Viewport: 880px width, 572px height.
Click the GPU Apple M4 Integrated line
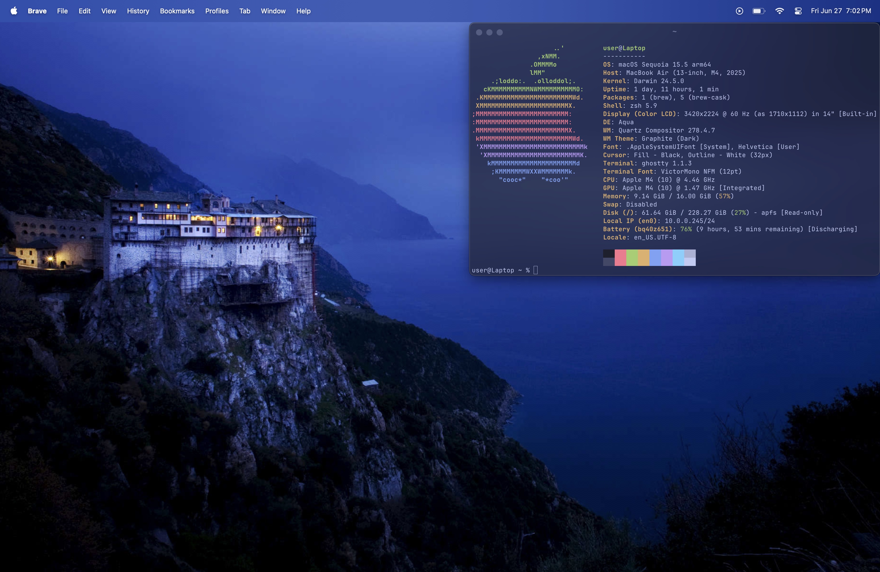pos(684,188)
